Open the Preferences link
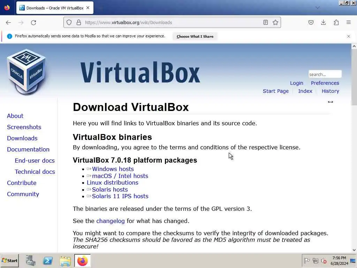357x268 pixels. tap(325, 83)
